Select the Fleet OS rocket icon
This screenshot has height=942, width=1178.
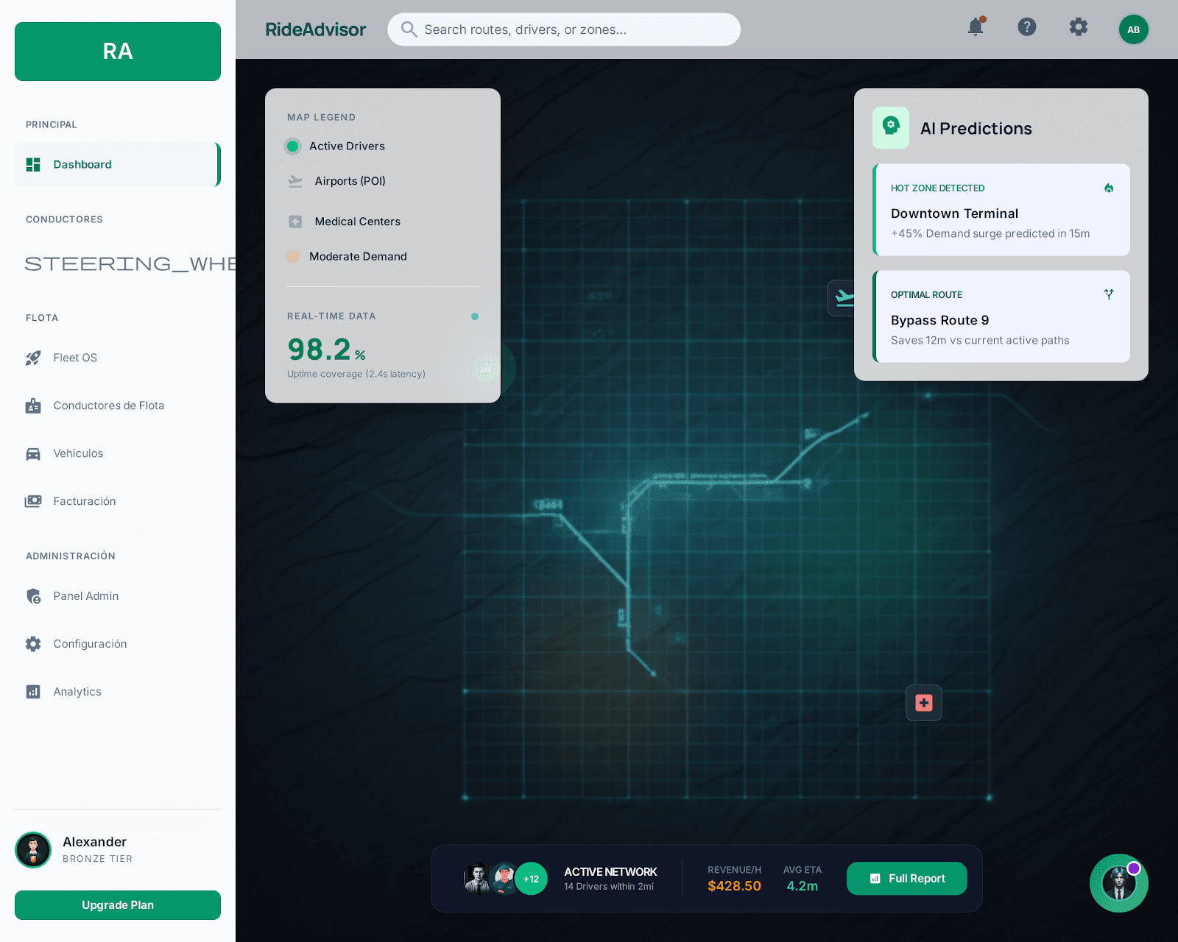point(32,358)
